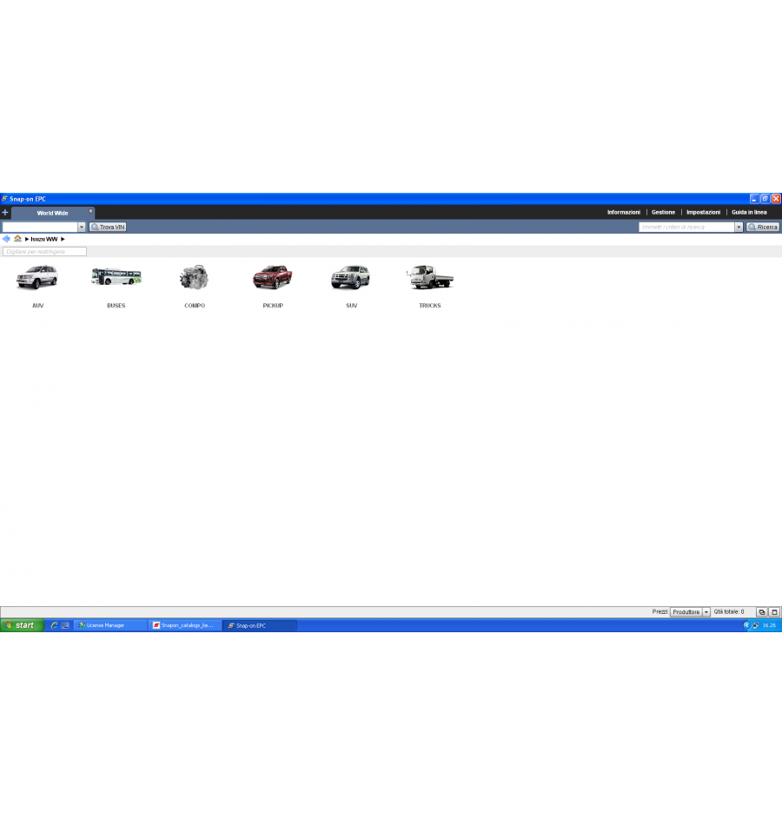Open the Impostazioni menu

[703, 212]
